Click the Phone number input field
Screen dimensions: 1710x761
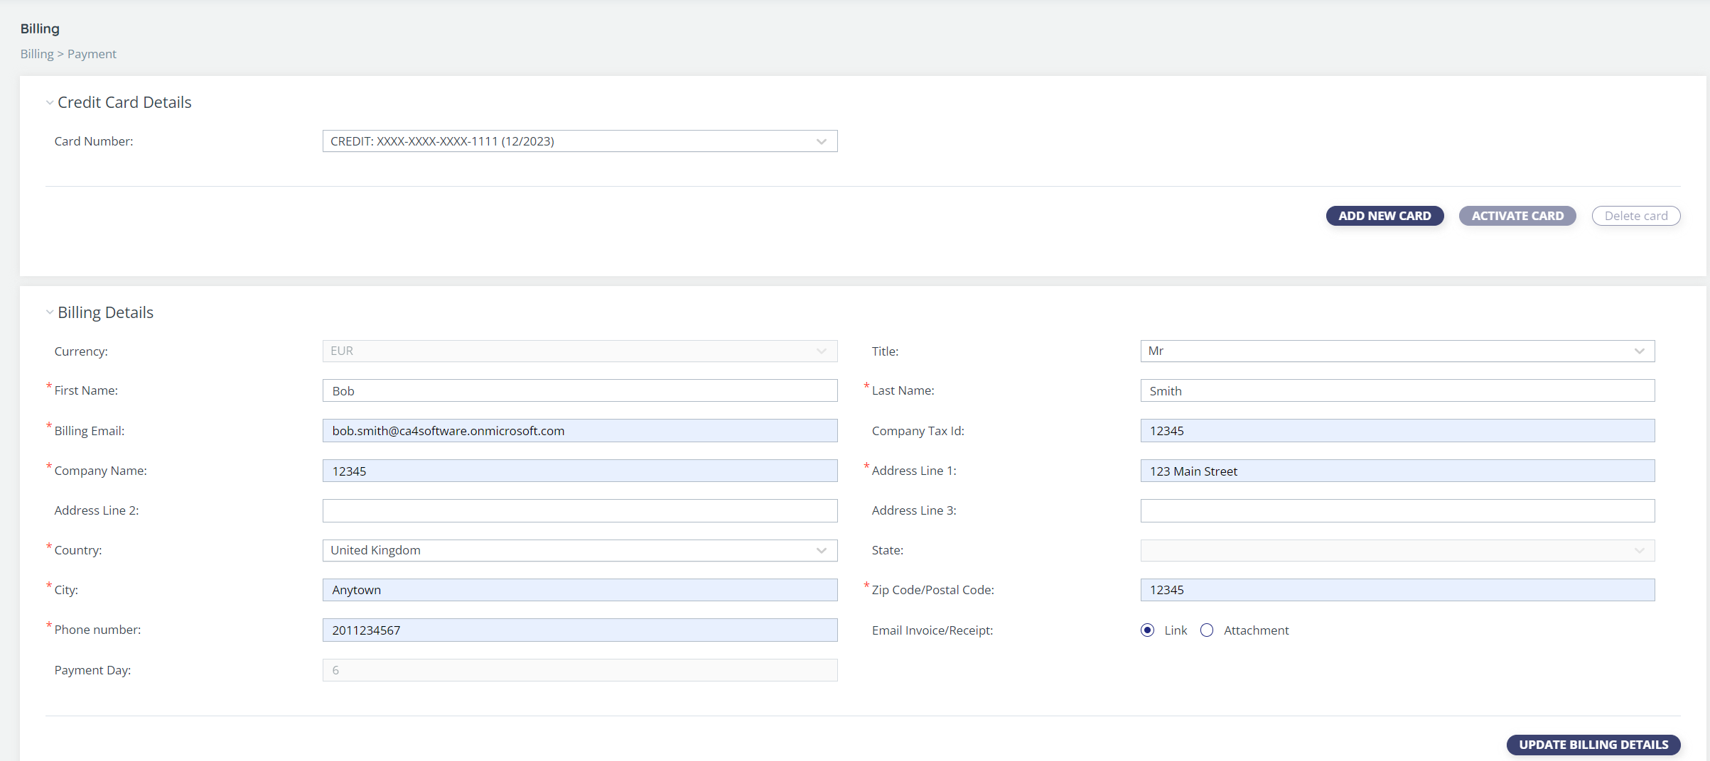click(579, 630)
